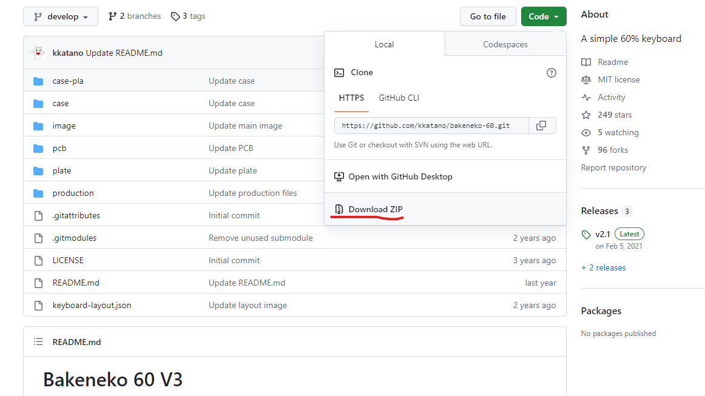Viewport: 705px width, 396px height.
Task: Copy the clone URL with clipboard icon
Action: (541, 126)
